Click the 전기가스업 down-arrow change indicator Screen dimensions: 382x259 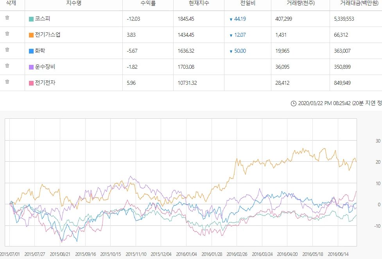(x=231, y=35)
